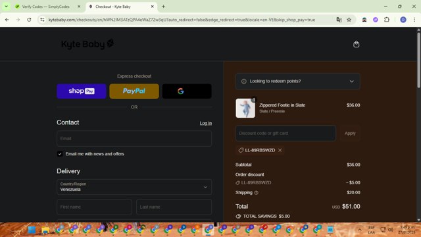The height and width of the screenshot is (237, 421).
Task: Click the Last name field
Action: click(174, 207)
